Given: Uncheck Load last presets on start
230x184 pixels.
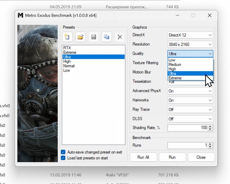Looking at the screenshot, I should [x=63, y=158].
